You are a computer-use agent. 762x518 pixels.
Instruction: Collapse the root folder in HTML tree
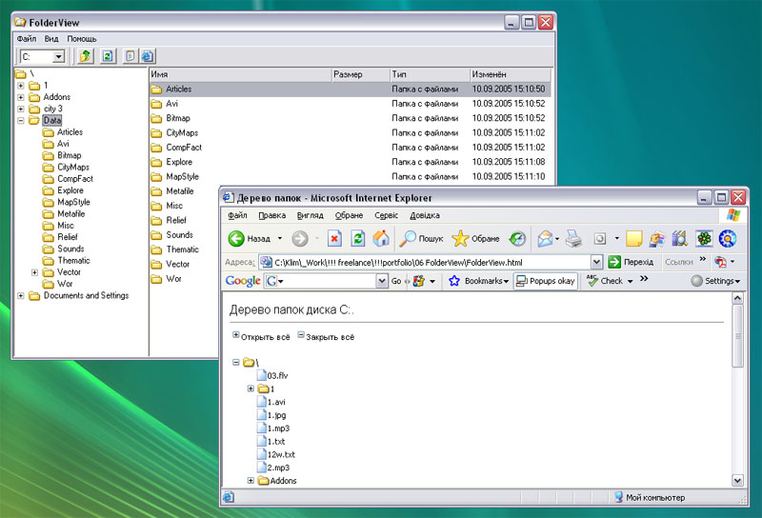click(x=236, y=363)
